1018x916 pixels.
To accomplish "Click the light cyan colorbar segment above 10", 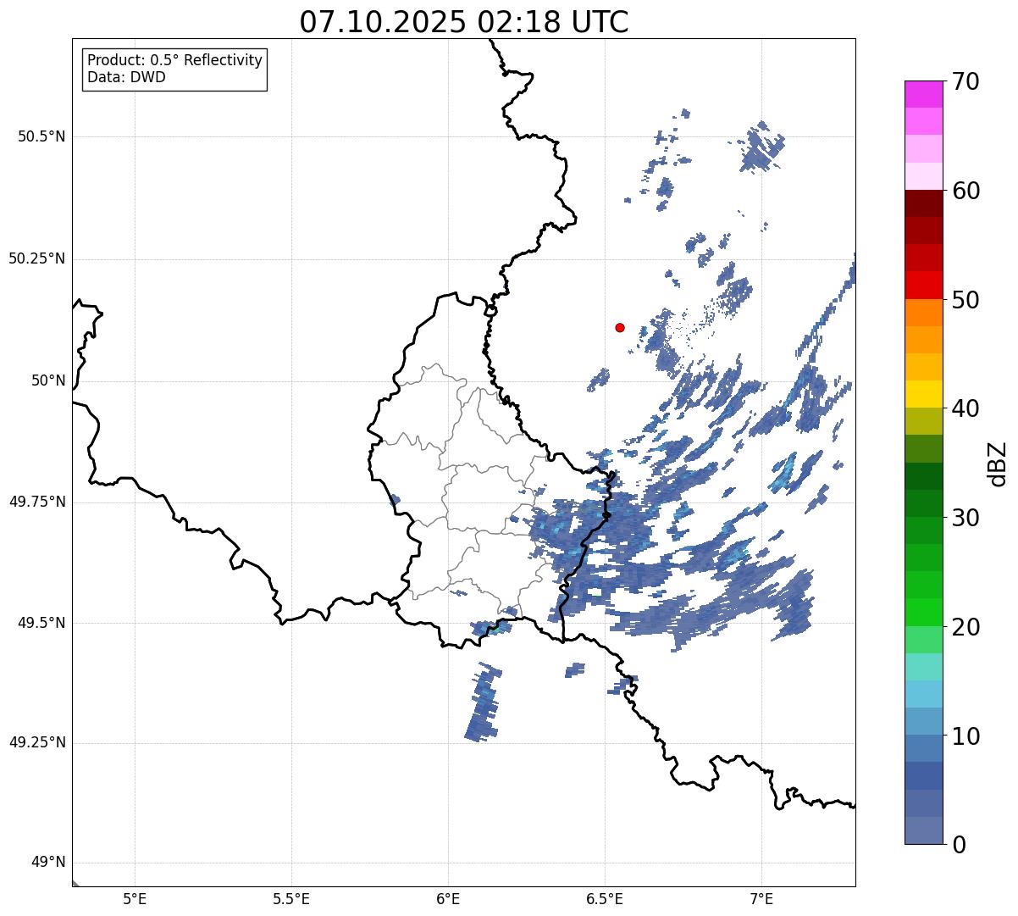I will [923, 694].
